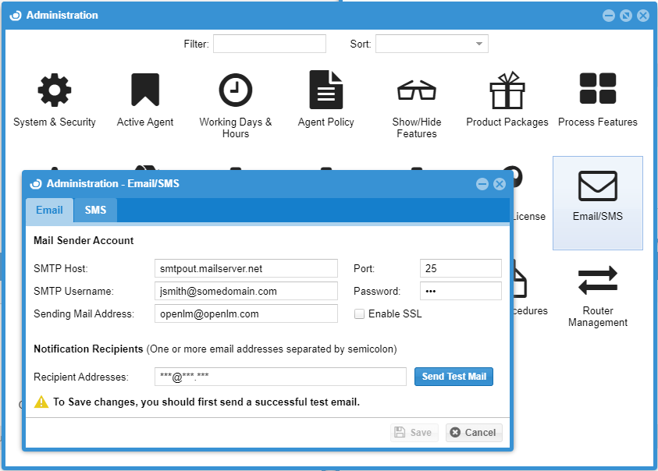Open Product Packages gift icon
Viewport: 658px width, 471px height.
point(507,91)
